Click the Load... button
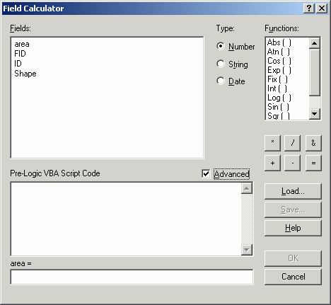The width and height of the screenshot is (331, 305). tap(293, 191)
